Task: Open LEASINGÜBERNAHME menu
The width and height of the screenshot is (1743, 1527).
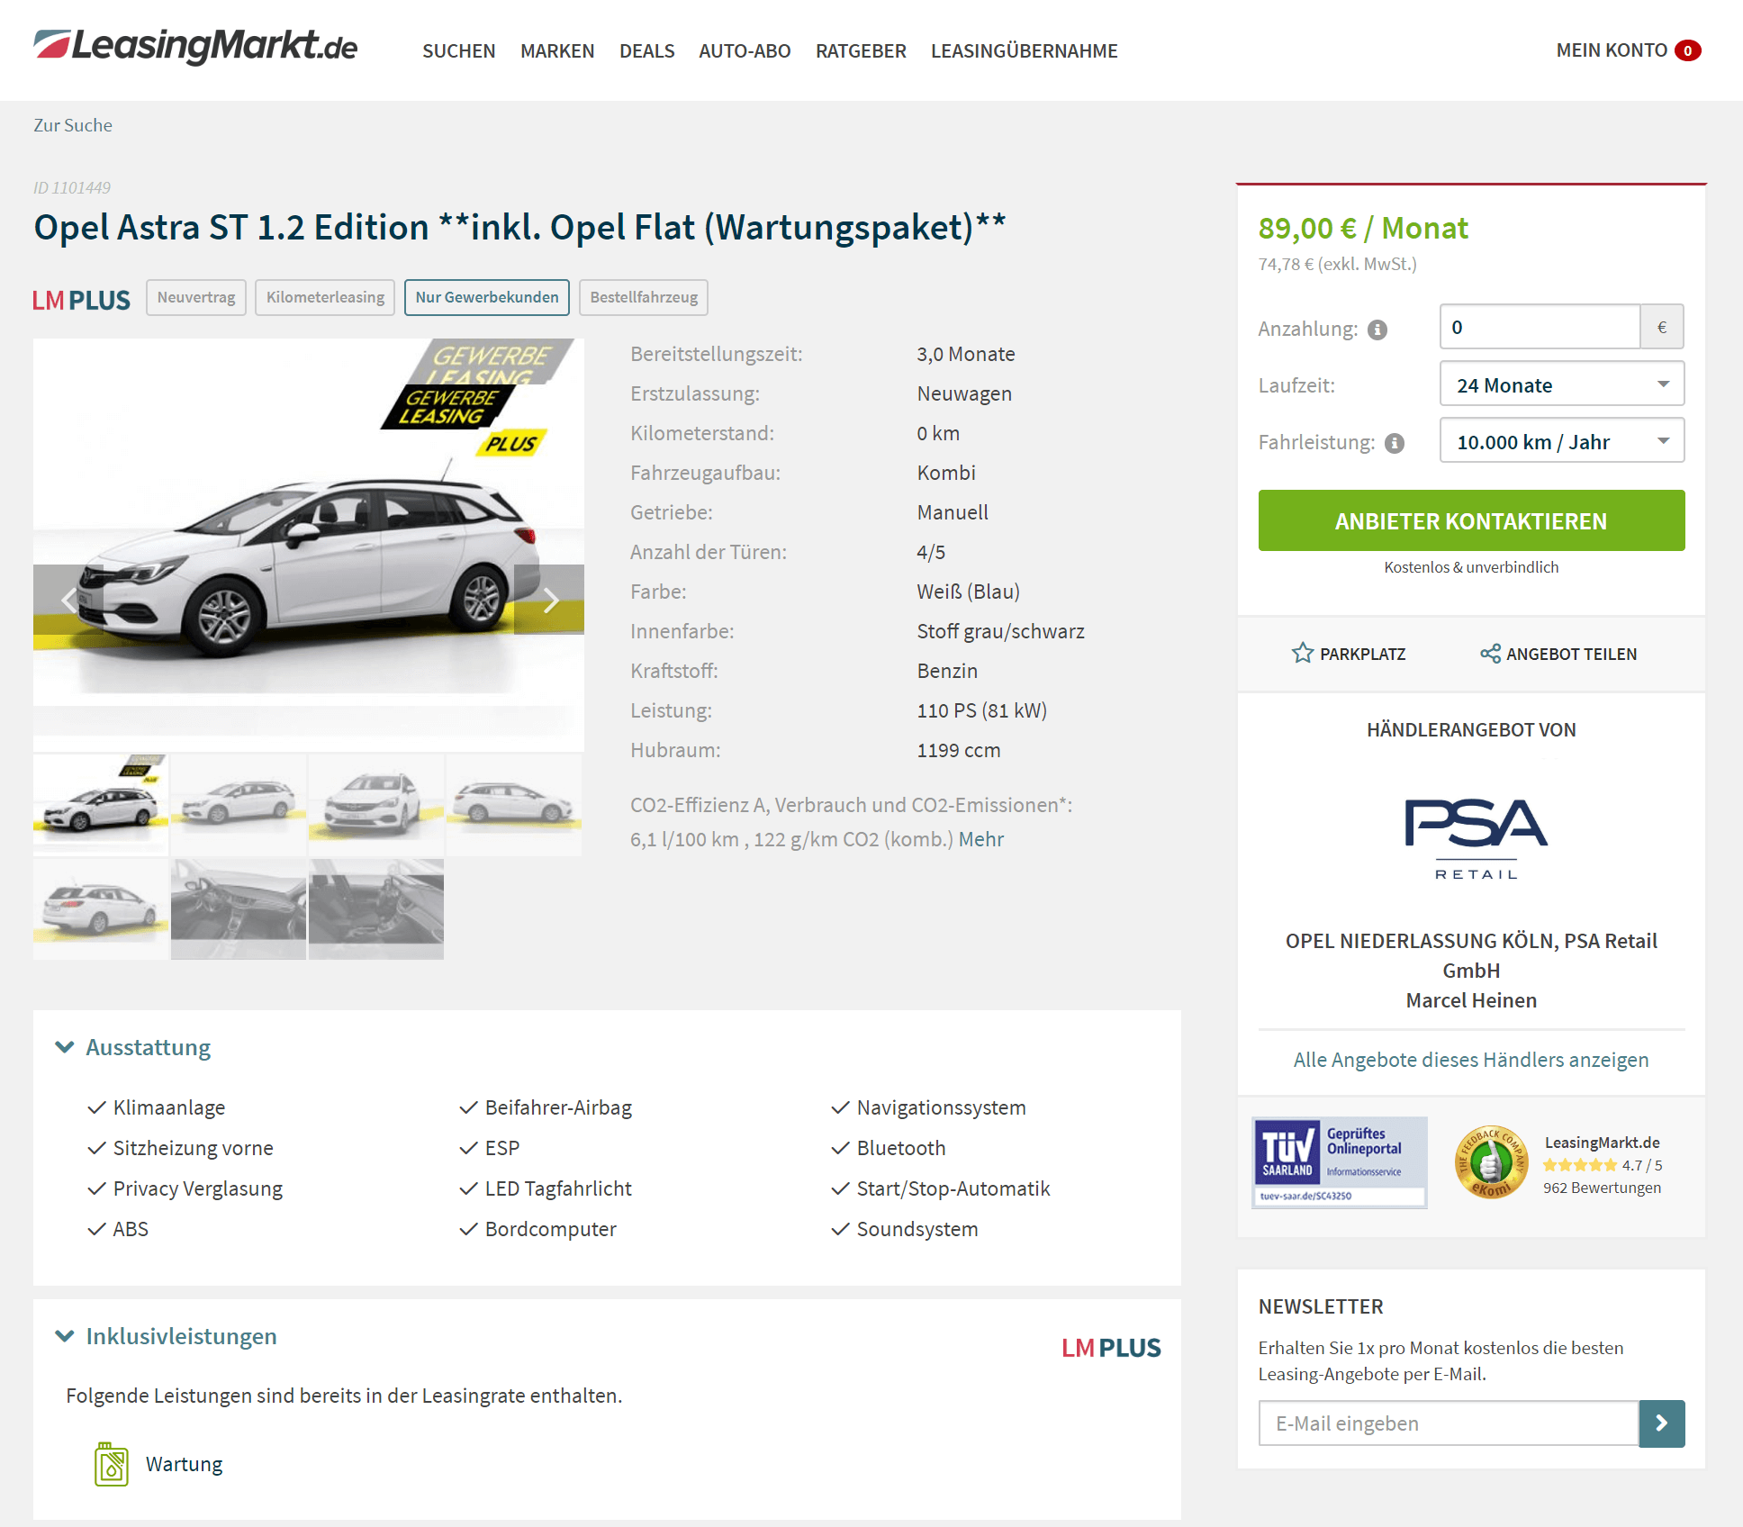Action: click(1024, 51)
